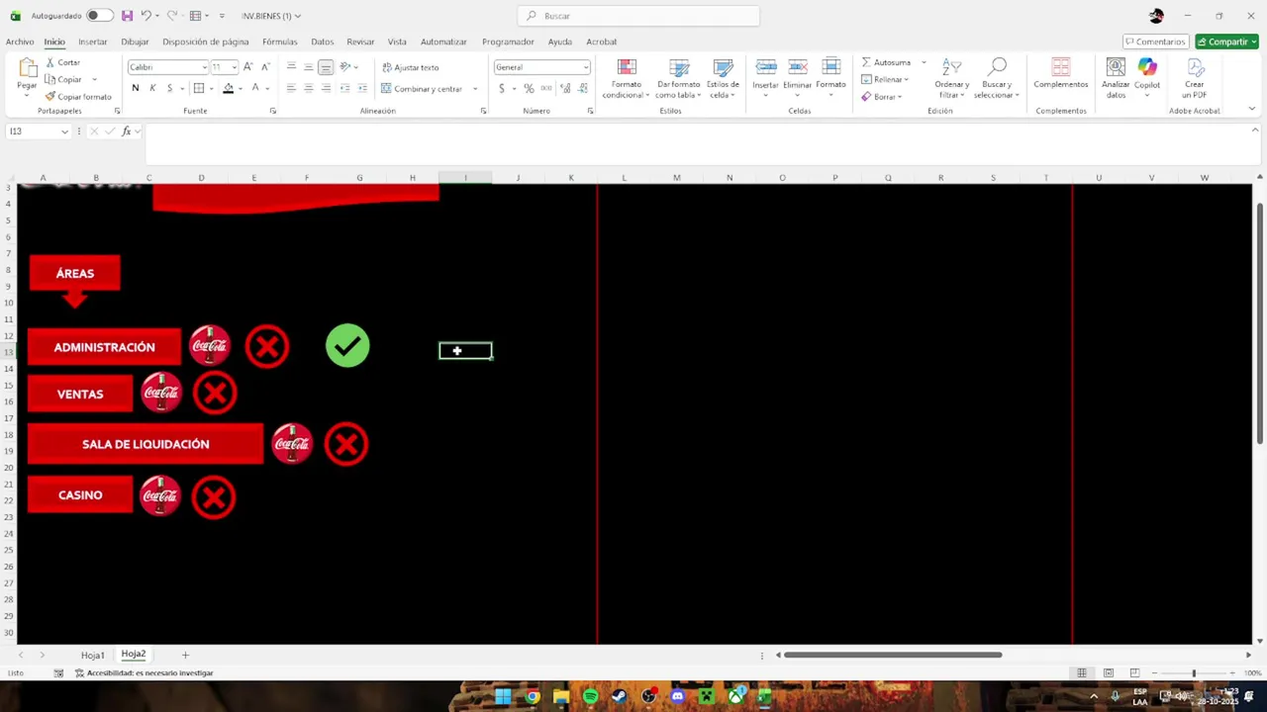Click the Analizar datos icon

pyautogui.click(x=1116, y=67)
